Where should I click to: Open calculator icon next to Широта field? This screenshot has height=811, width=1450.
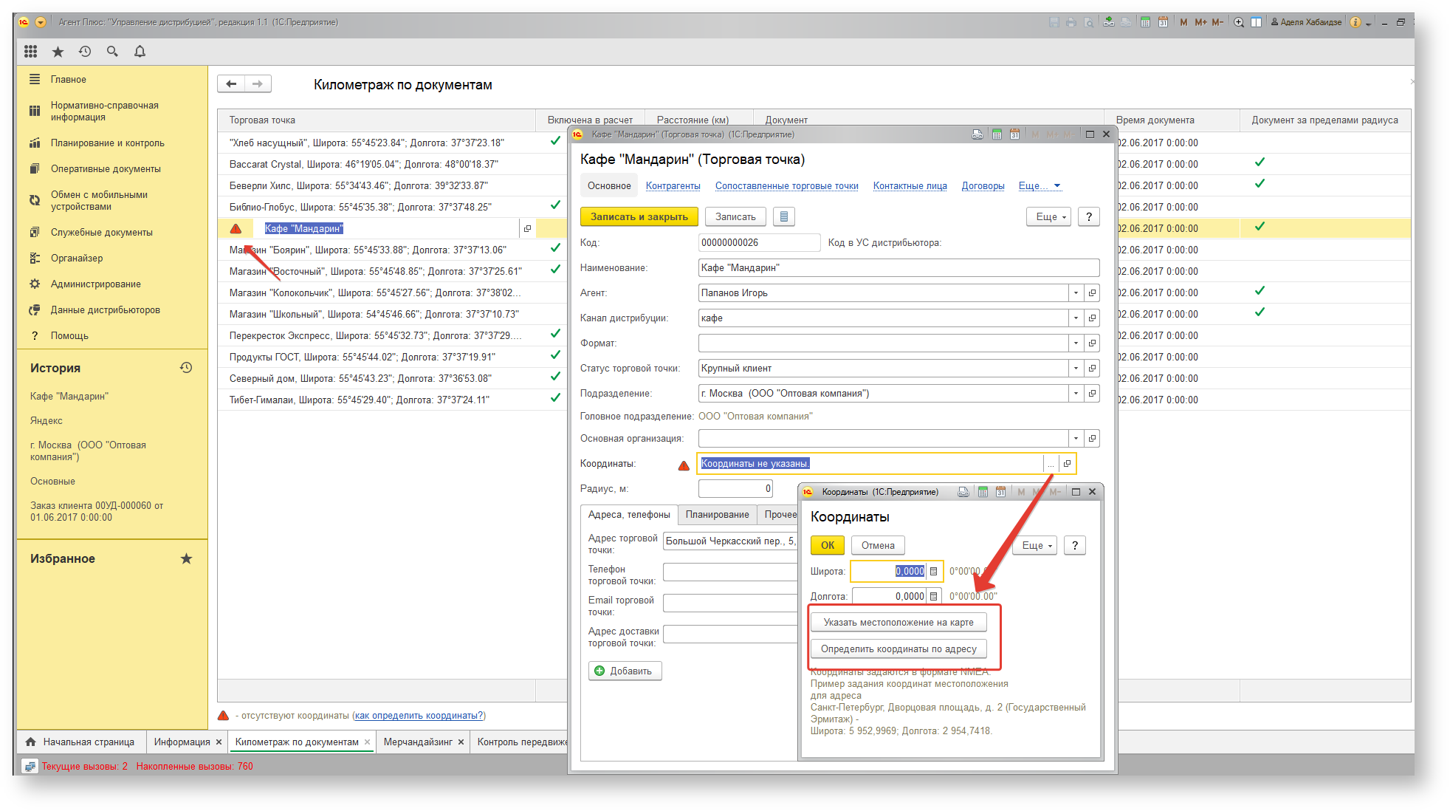coord(933,571)
